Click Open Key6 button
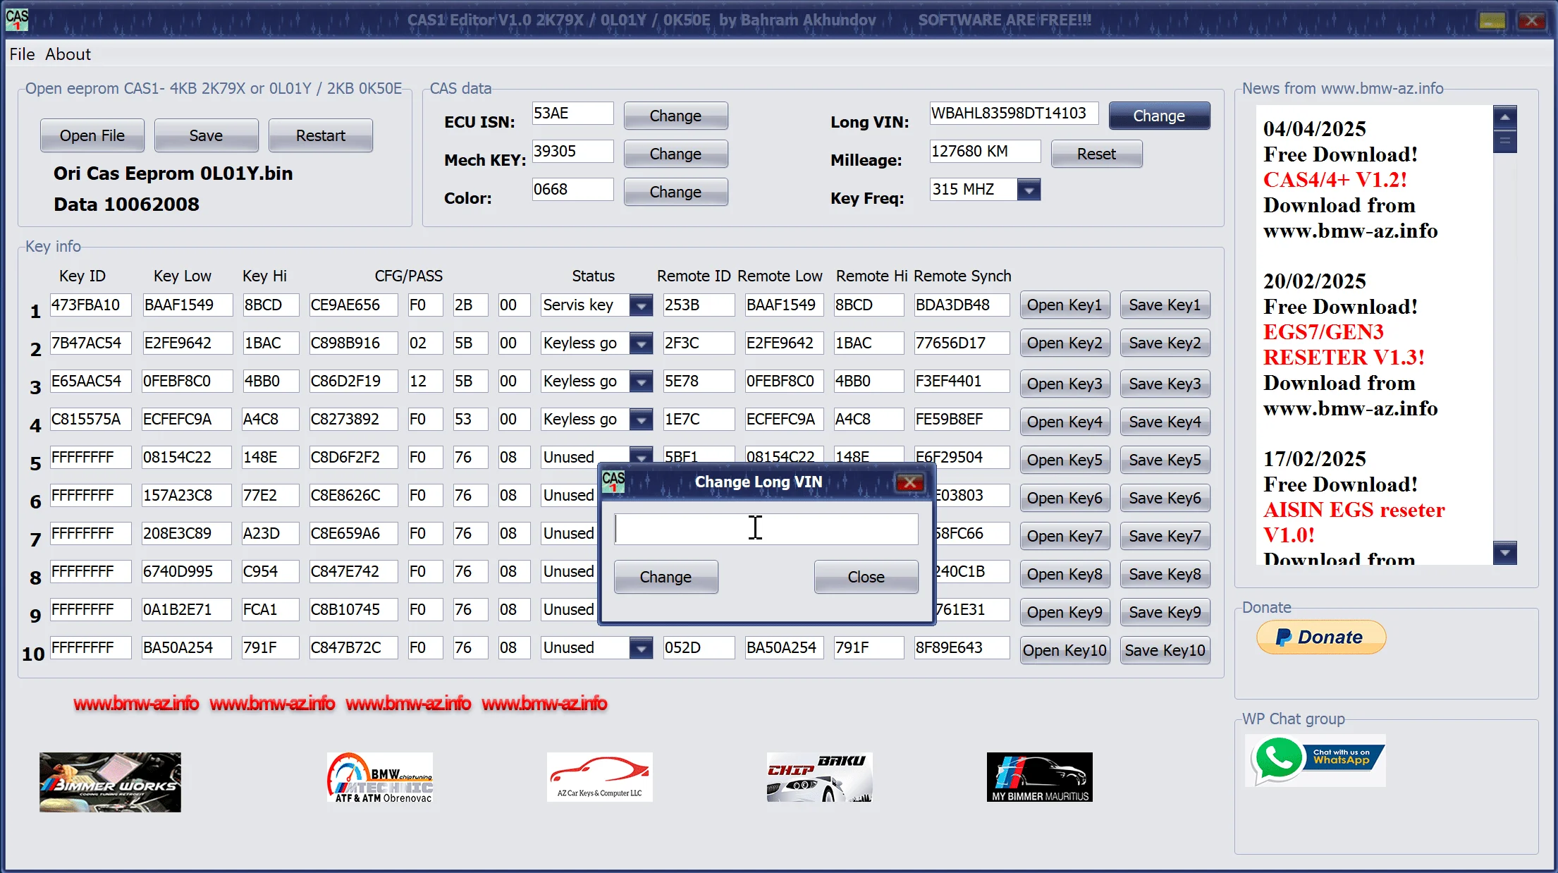Screen dimensions: 1558x873 pos(1065,499)
